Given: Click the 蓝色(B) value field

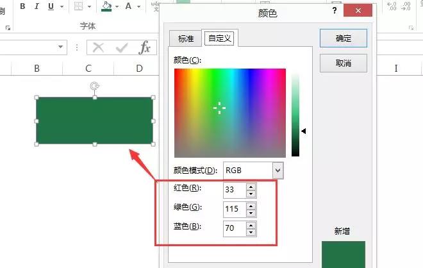Looking at the screenshot, I should [235, 228].
